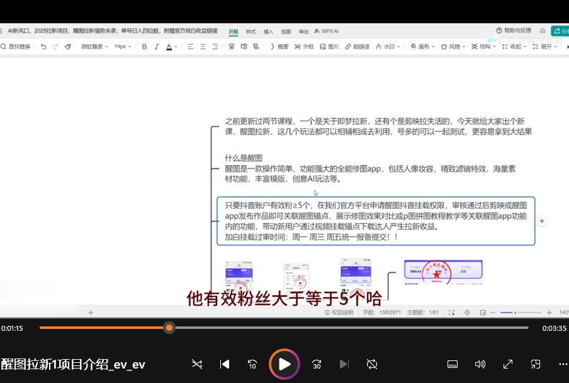The image size is (569, 383).
Task: Select the format painter brush icon
Action: click(68, 47)
